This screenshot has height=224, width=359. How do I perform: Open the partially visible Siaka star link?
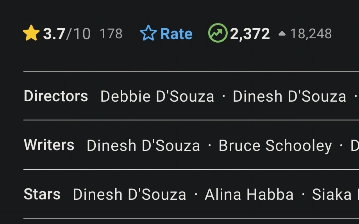click(334, 195)
